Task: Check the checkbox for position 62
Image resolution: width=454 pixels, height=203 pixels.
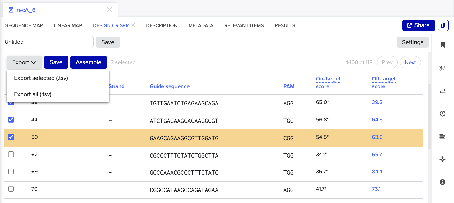Action: pyautogui.click(x=11, y=154)
